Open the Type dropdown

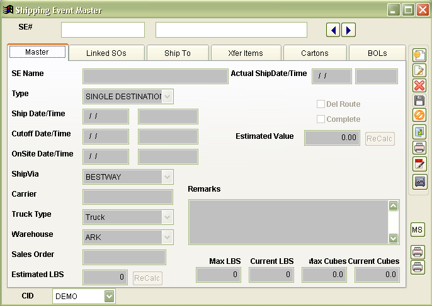[x=168, y=97]
